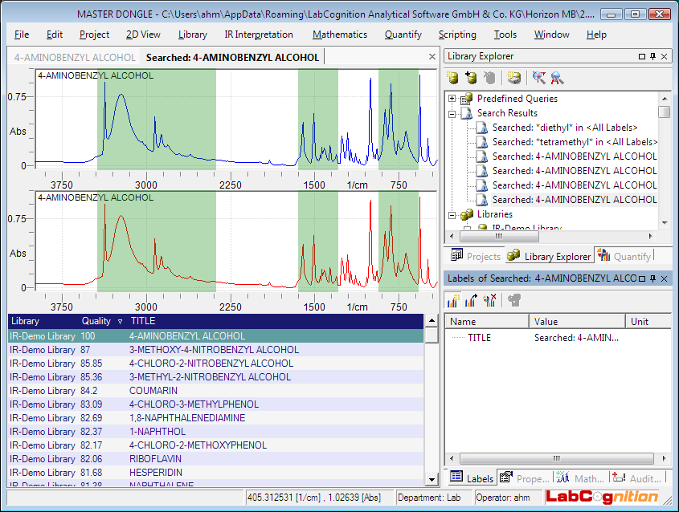Collapse the Search Results tree node
Image resolution: width=679 pixels, height=512 pixels.
click(x=452, y=113)
